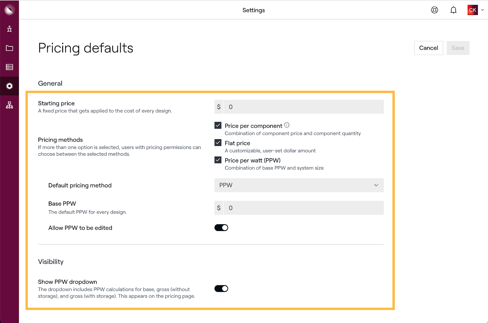Click the Save button
This screenshot has width=488, height=323.
(x=458, y=48)
